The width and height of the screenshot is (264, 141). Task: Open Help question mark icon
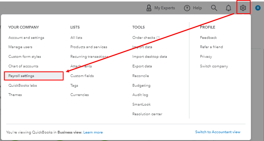point(187,8)
